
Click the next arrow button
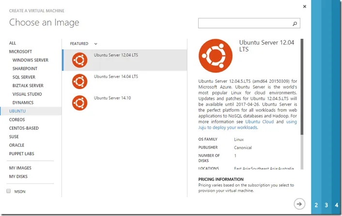tap(299, 204)
